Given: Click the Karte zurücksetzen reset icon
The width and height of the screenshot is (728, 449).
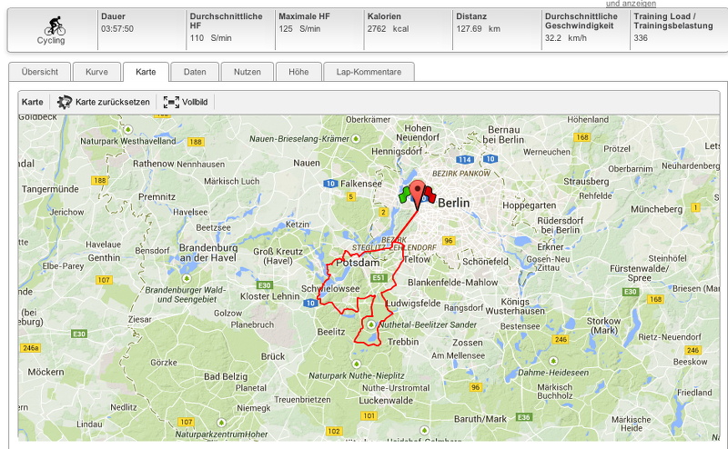Looking at the screenshot, I should point(65,102).
